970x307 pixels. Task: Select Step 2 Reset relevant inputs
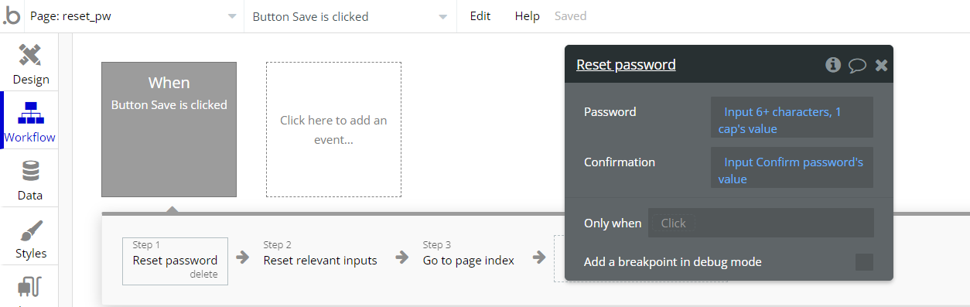(320, 261)
